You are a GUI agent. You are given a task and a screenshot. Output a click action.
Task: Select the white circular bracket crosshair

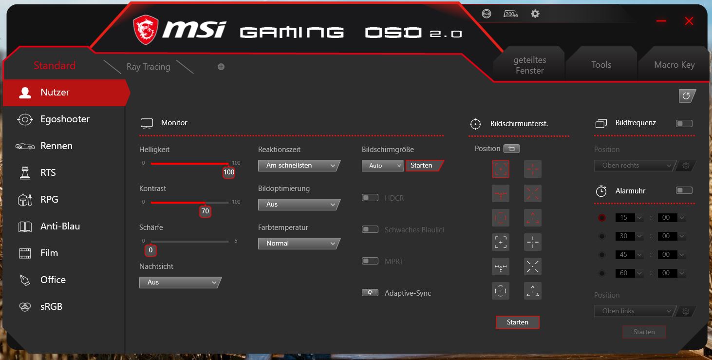(501, 291)
